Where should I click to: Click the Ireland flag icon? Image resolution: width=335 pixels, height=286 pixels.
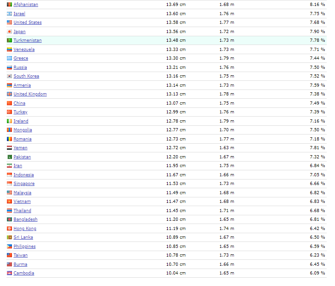tap(9, 121)
